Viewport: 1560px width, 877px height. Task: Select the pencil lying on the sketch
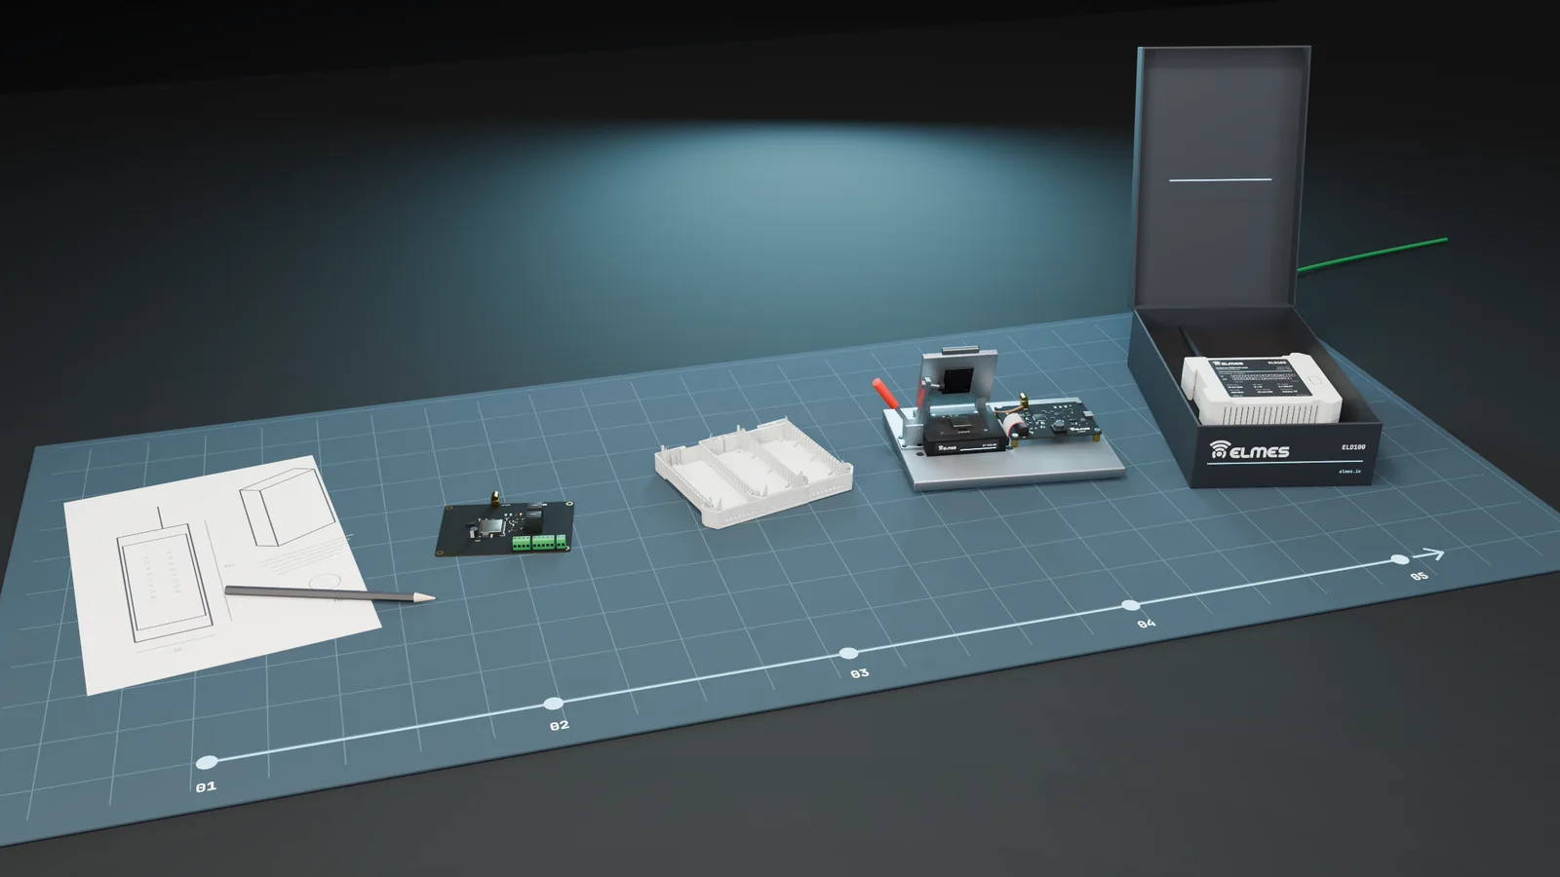click(x=330, y=593)
